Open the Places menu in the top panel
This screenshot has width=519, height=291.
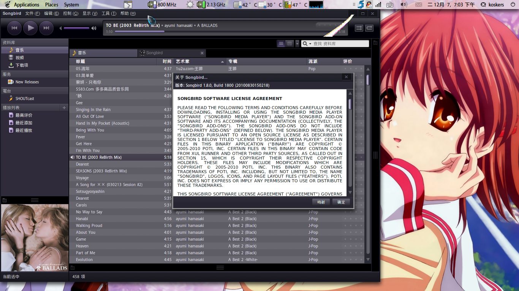(x=52, y=5)
